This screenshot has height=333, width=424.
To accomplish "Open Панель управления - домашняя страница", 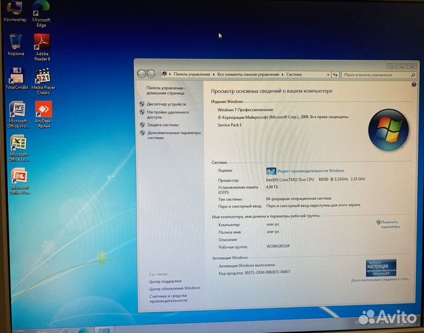I will coord(166,91).
